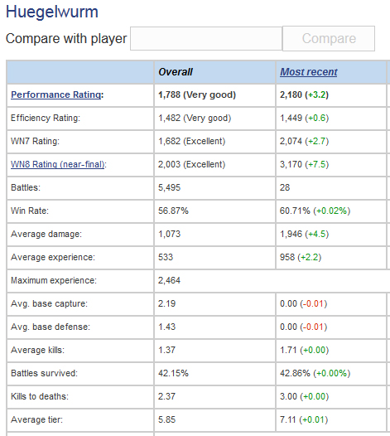Click the Maximum experience value 2,464
The height and width of the screenshot is (436, 390).
(169, 280)
